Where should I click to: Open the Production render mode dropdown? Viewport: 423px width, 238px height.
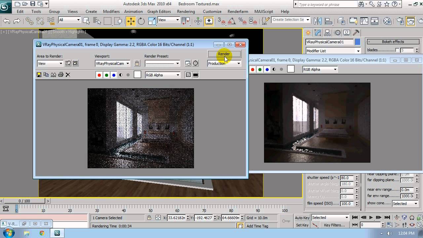coord(224,63)
